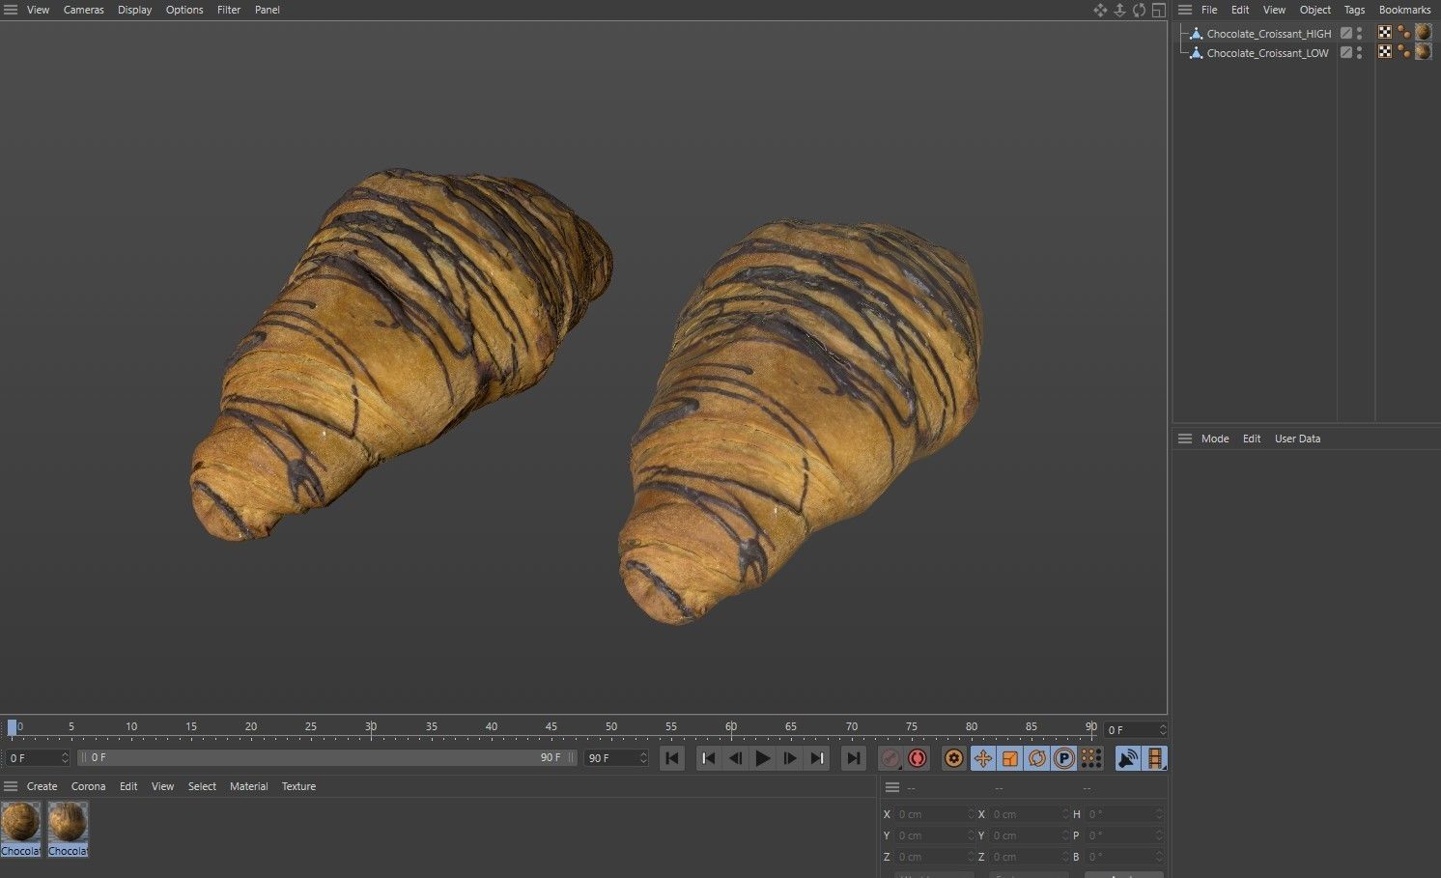This screenshot has width=1441, height=878.
Task: Click stepper of X position field
Action: (x=971, y=814)
